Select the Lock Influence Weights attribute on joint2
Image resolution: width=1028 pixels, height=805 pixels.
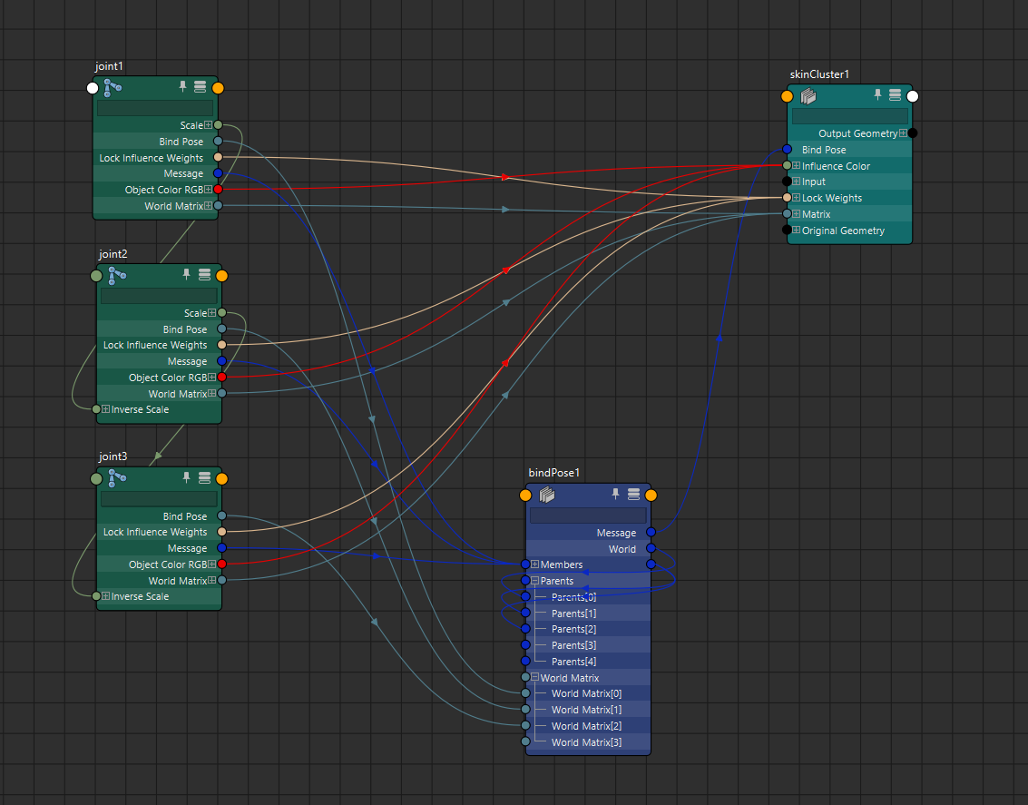(155, 345)
